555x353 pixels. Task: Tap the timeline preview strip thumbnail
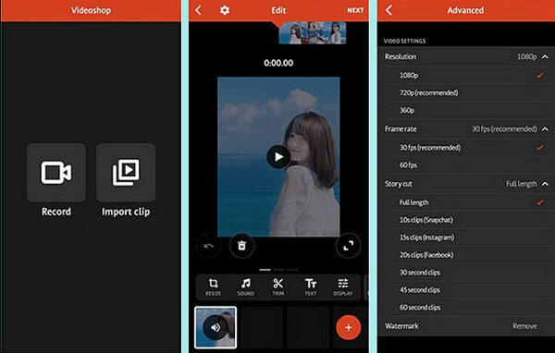313,32
